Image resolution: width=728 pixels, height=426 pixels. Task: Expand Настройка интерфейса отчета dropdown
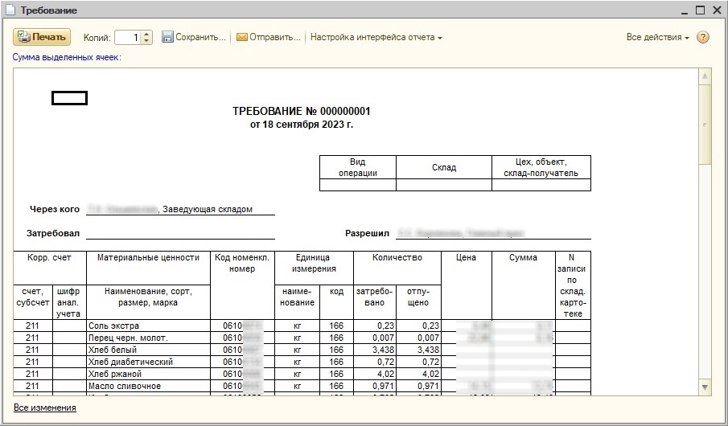coord(376,37)
